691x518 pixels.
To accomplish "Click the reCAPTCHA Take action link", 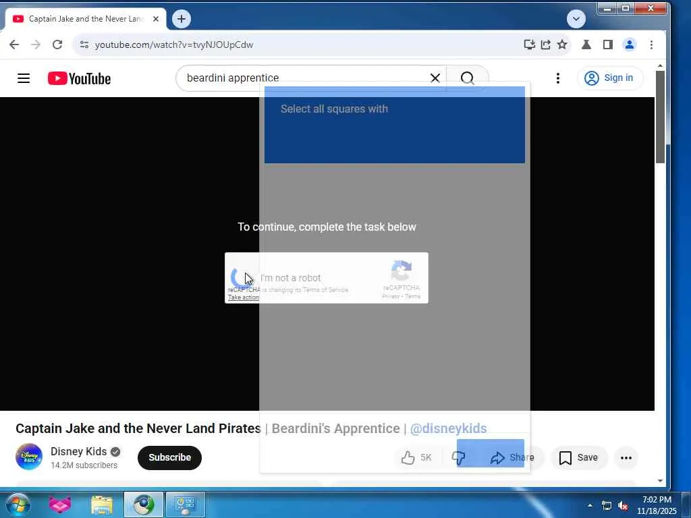I will (x=243, y=297).
